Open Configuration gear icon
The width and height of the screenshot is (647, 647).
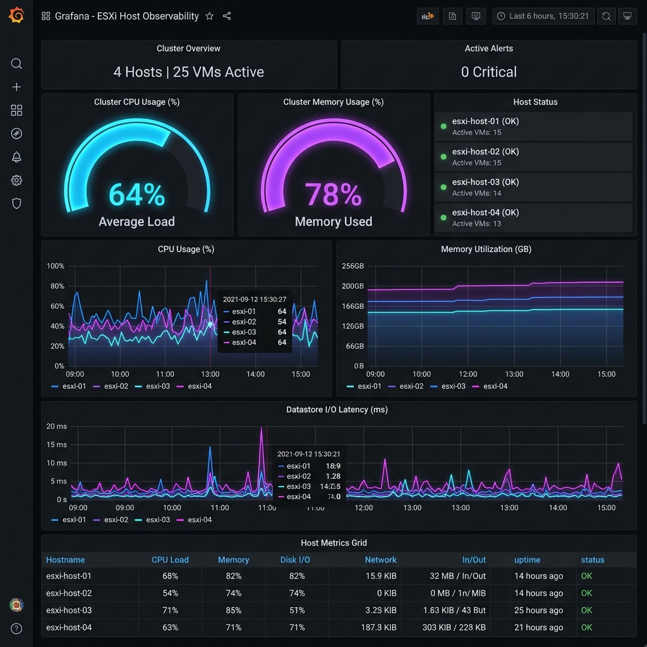point(16,180)
